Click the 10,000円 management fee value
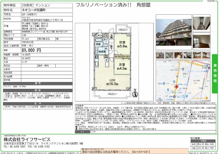 (x=26, y=55)
